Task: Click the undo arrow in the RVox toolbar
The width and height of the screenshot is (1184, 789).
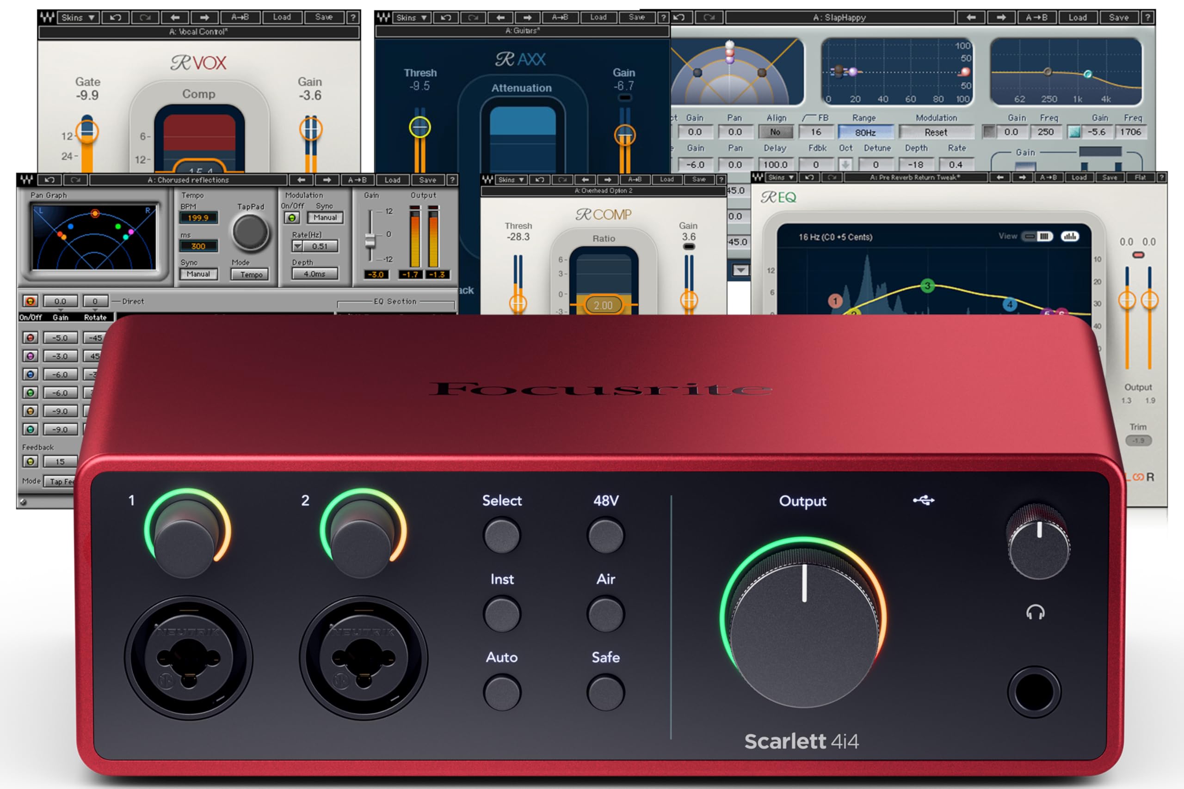Action: (115, 17)
